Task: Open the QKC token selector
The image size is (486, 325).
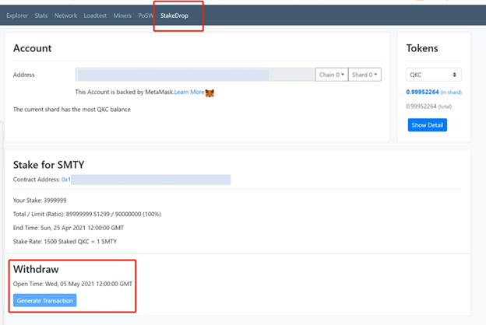Action: click(434, 75)
